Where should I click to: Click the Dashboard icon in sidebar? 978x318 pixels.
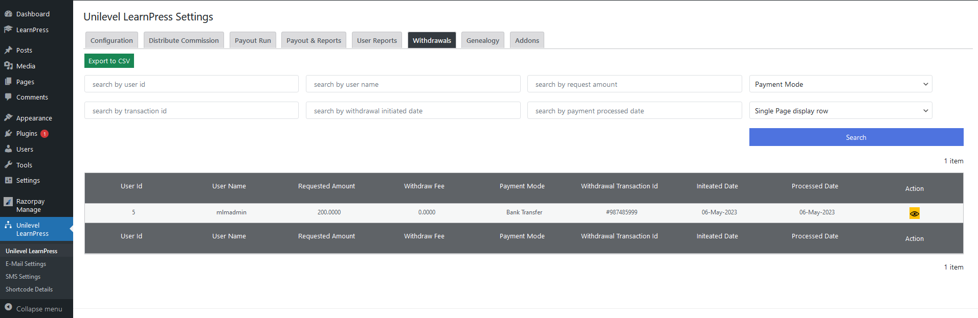pyautogui.click(x=8, y=14)
